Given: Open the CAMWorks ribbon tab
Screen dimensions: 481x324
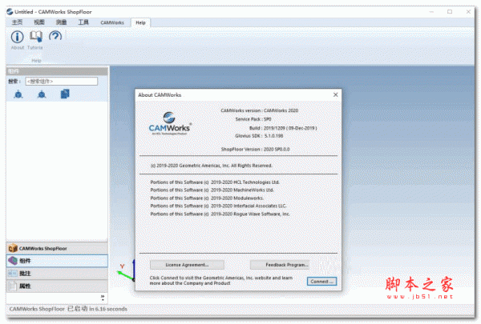Looking at the screenshot, I should click(112, 22).
